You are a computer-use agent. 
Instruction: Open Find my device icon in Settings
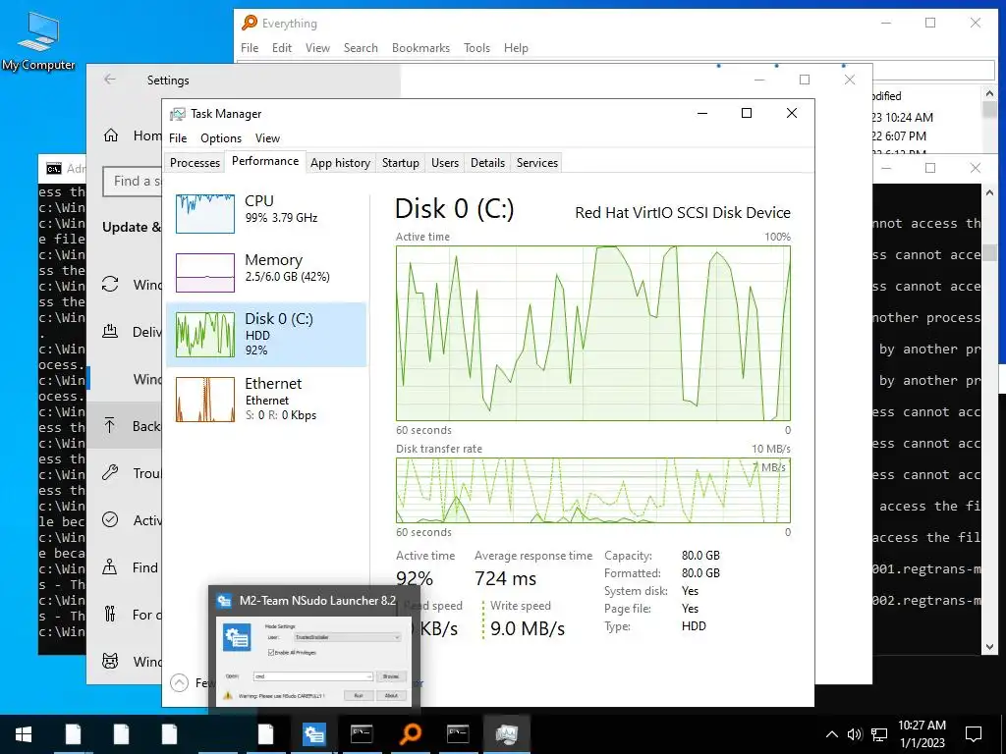110,567
